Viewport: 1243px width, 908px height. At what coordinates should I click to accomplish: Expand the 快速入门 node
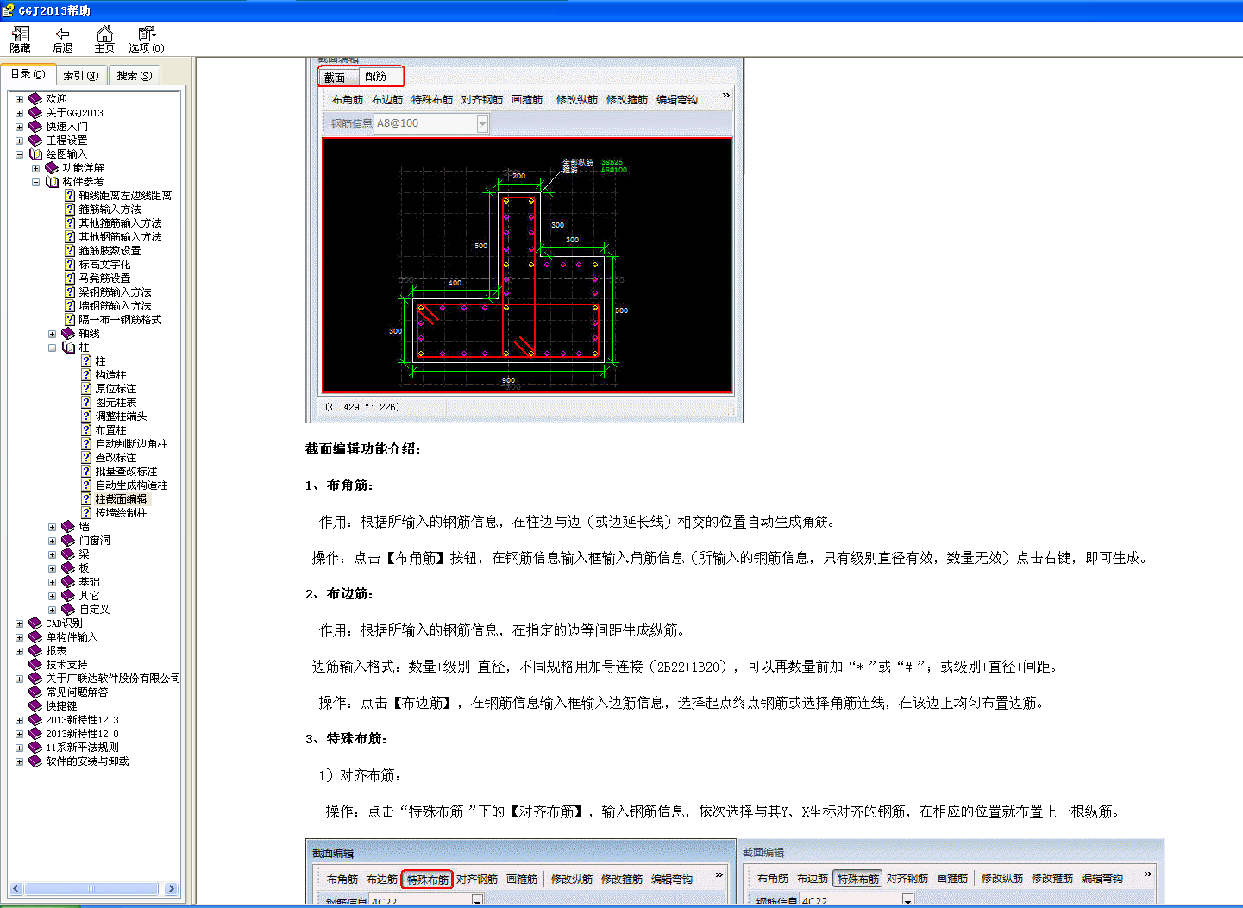point(19,127)
